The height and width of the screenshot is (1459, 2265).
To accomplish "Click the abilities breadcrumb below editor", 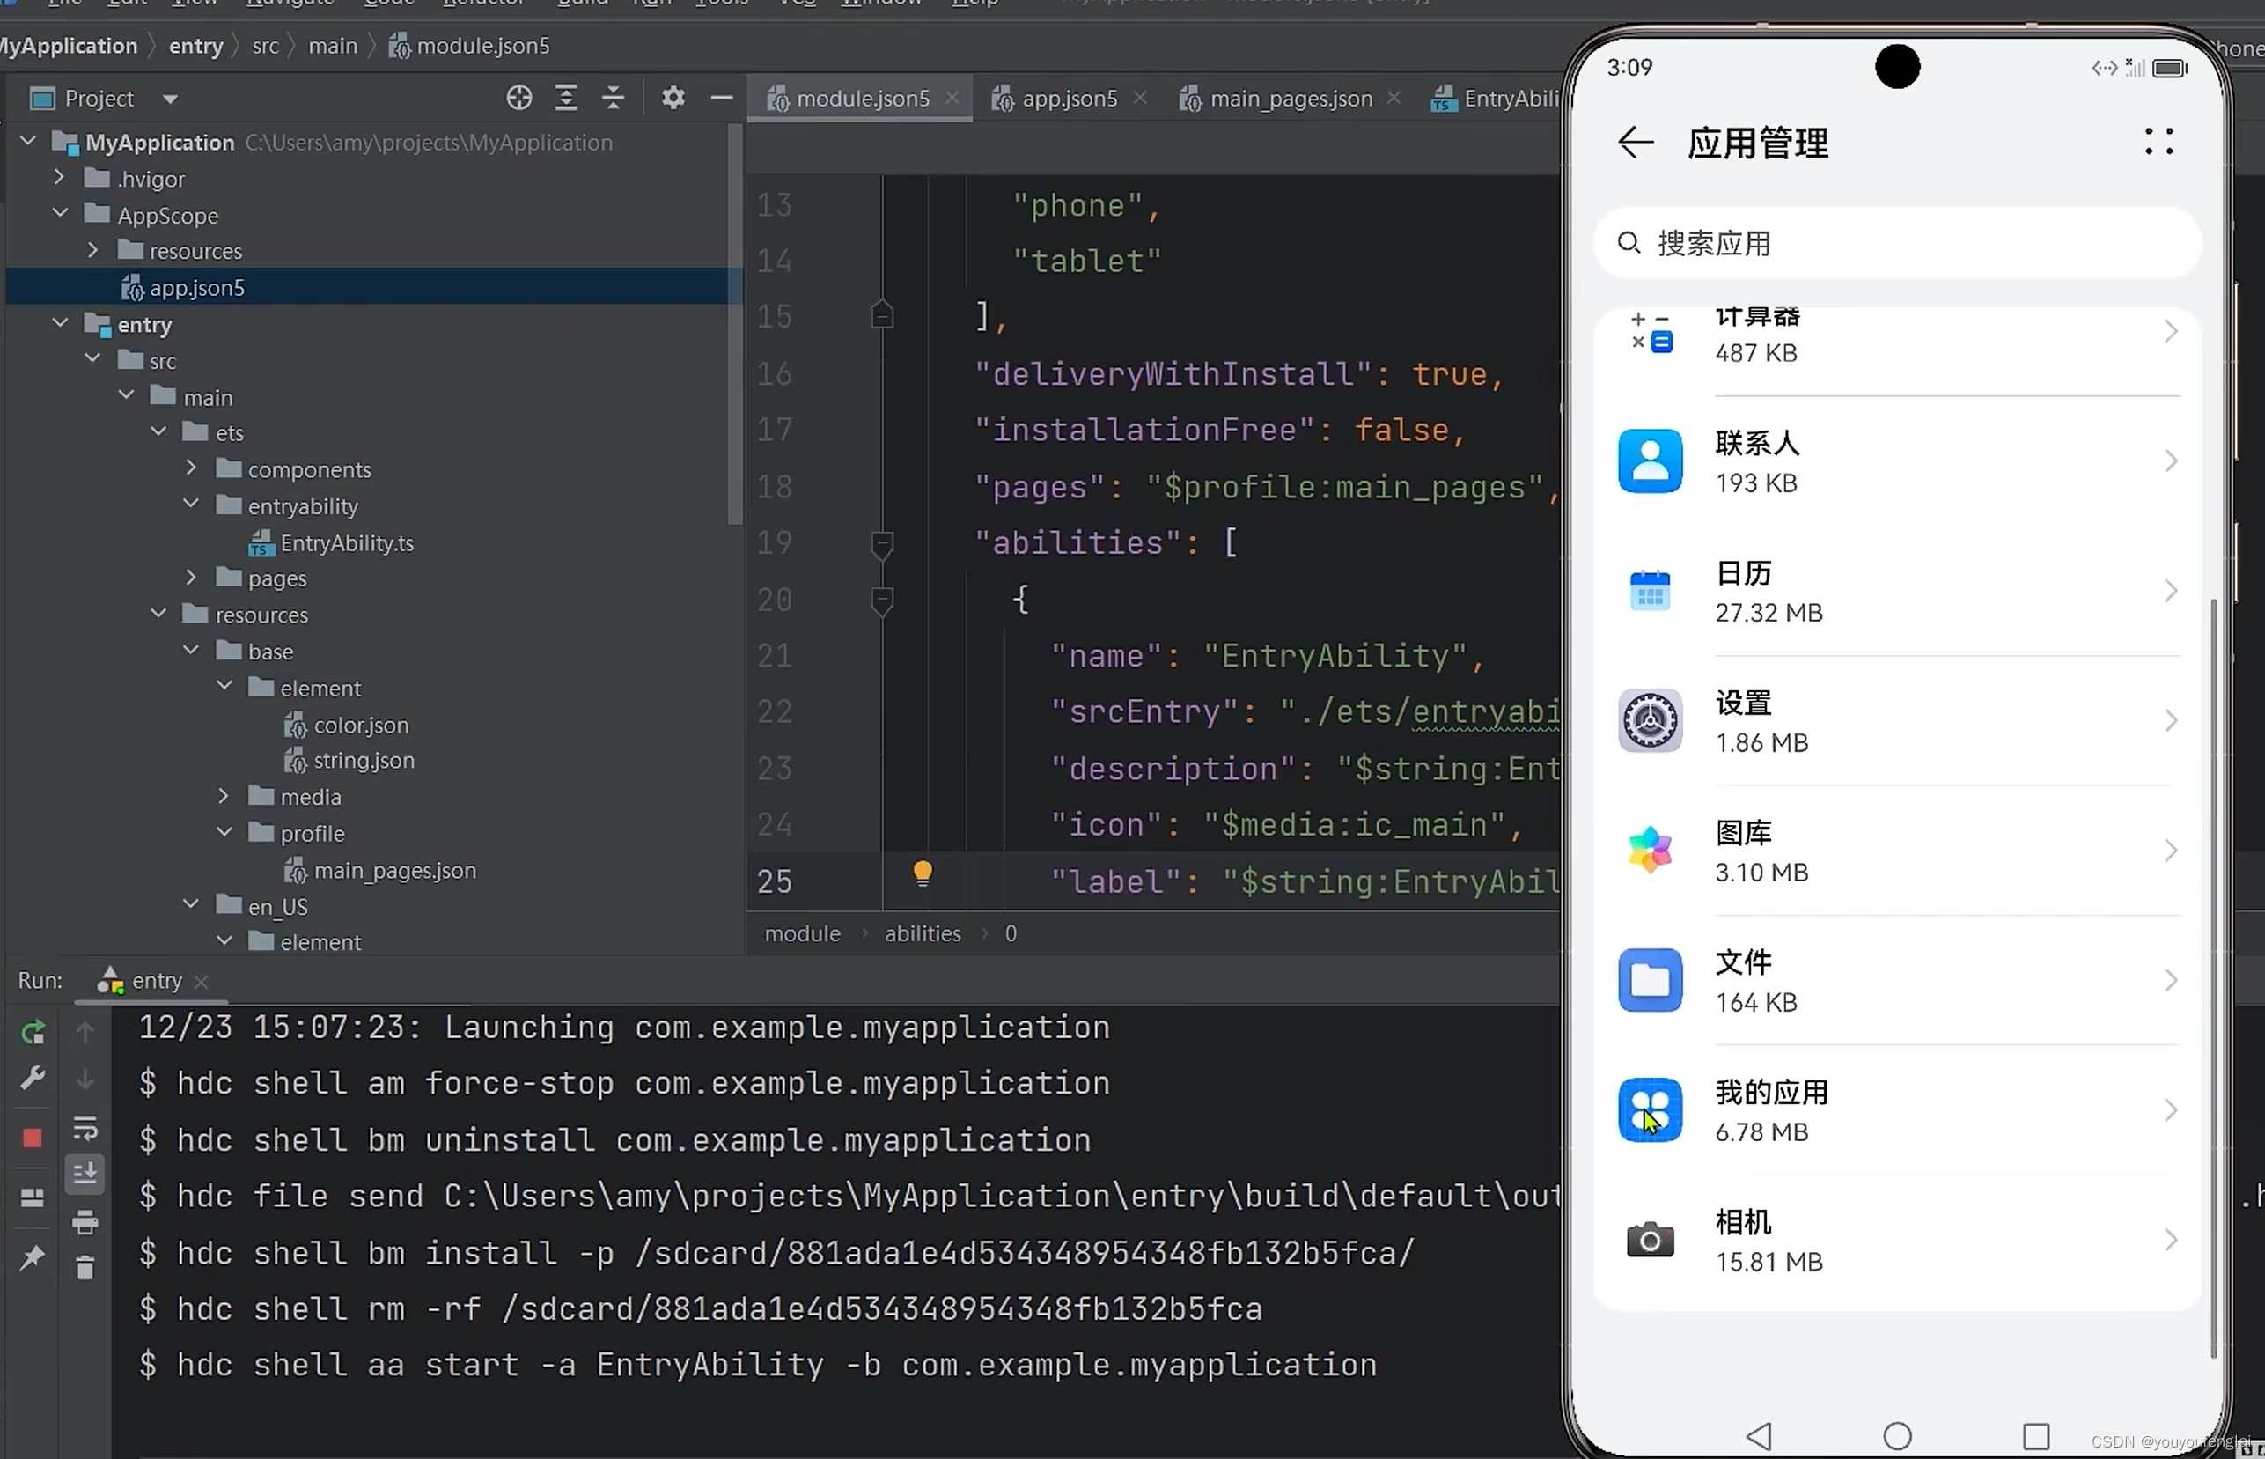I will (x=923, y=934).
